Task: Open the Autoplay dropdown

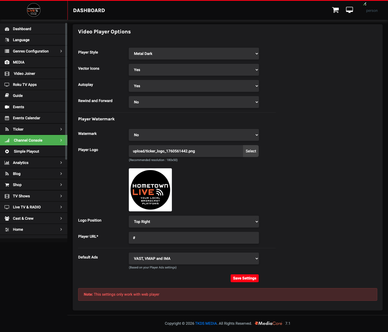Action: click(x=194, y=86)
